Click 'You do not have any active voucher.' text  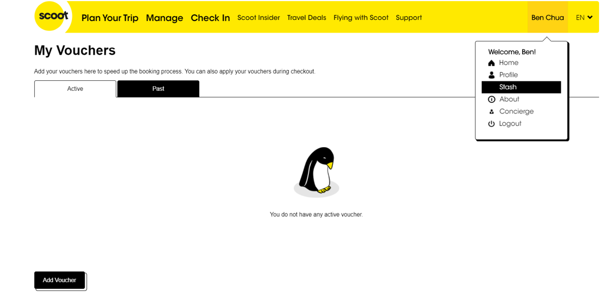pyautogui.click(x=316, y=215)
